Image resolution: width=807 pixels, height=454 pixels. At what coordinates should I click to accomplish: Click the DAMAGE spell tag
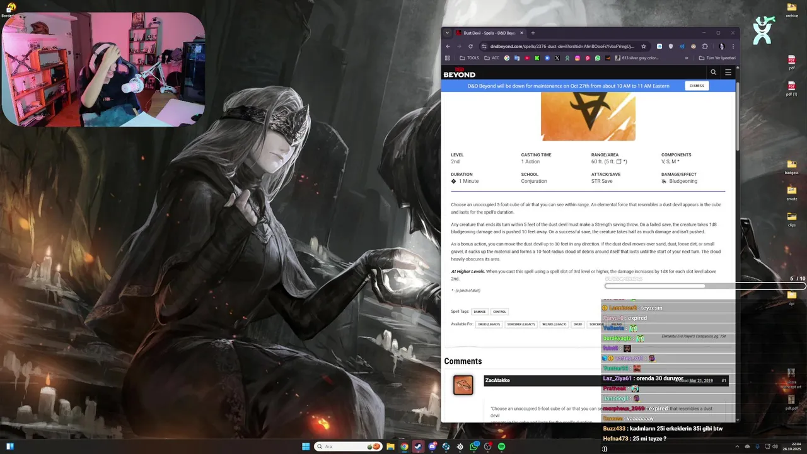click(x=480, y=311)
